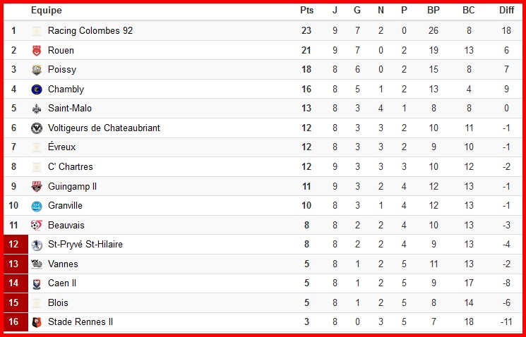The image size is (526, 337).
Task: Click the red rank 16 cell
Action: (13, 322)
